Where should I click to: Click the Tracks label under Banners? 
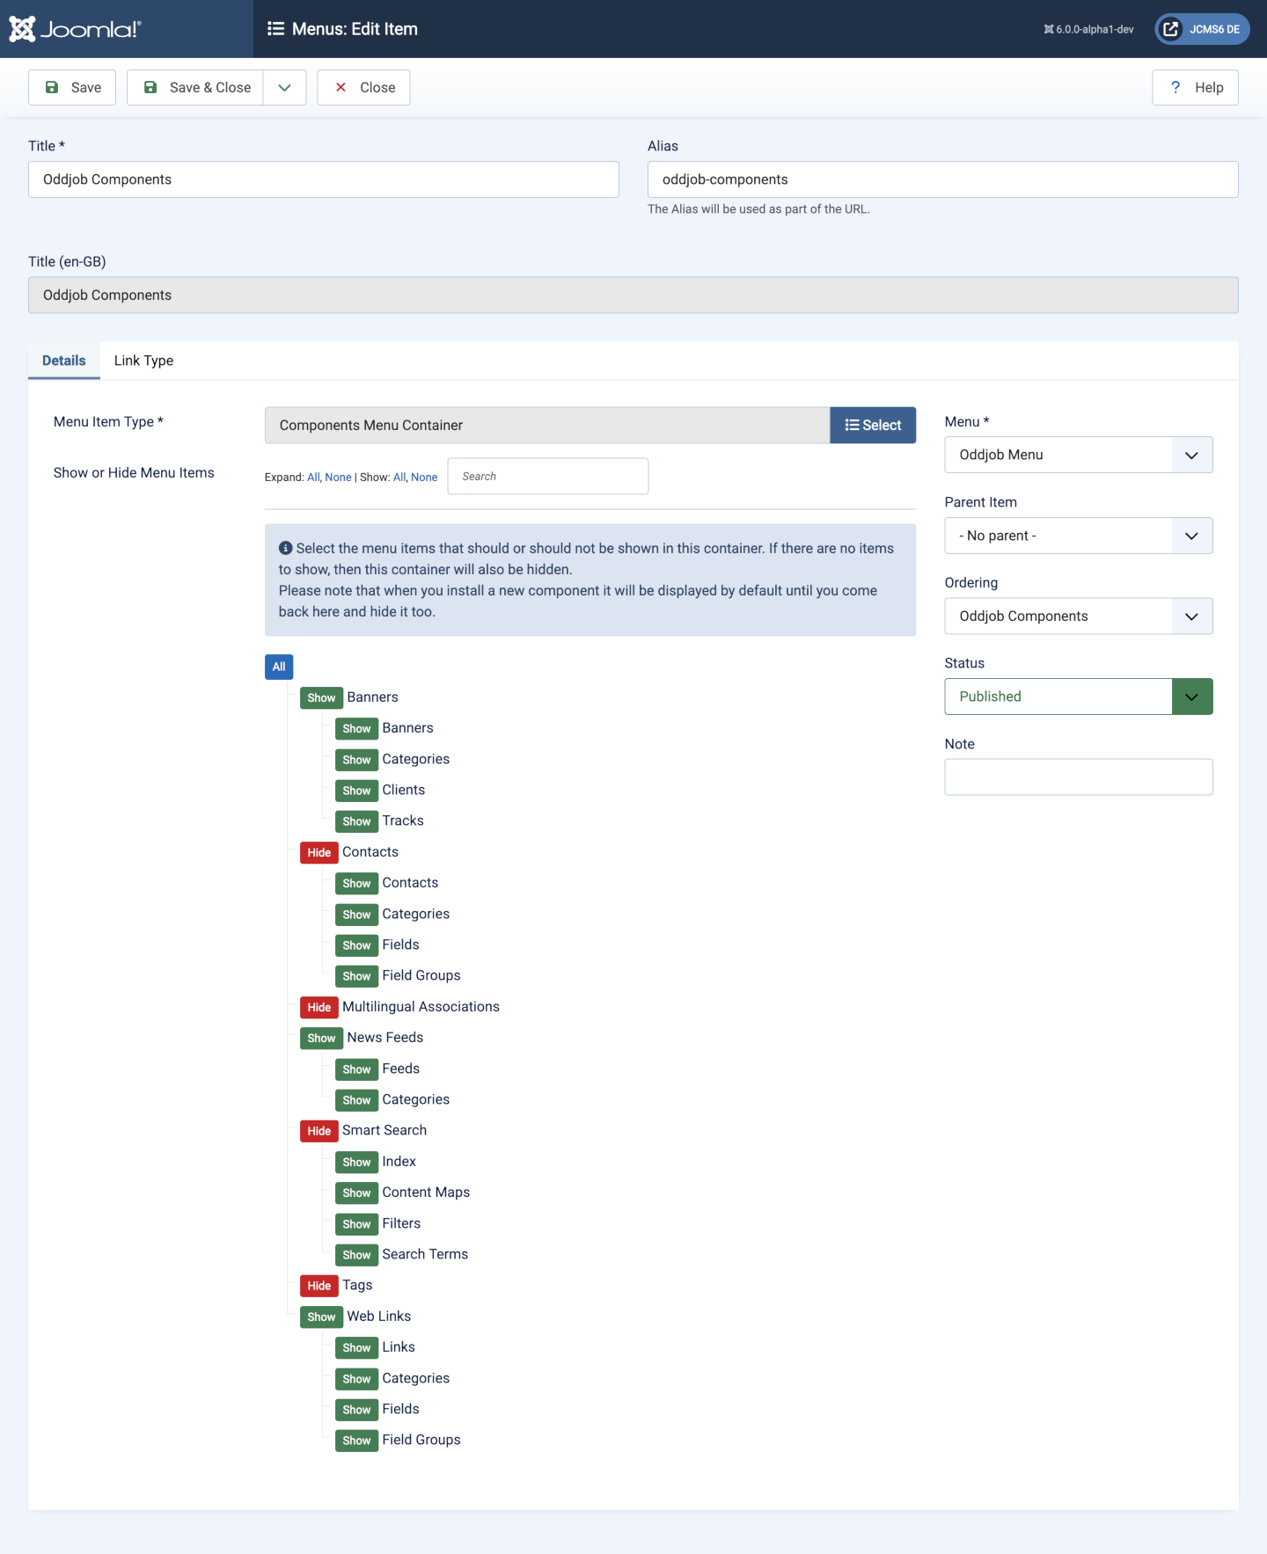click(x=403, y=821)
